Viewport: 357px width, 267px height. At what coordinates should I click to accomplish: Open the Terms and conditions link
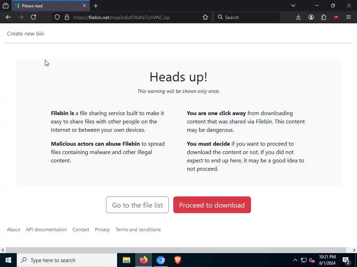138,229
